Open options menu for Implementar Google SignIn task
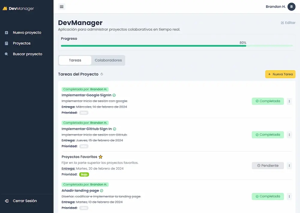Screen dimensions: 300x213 tap(289, 101)
